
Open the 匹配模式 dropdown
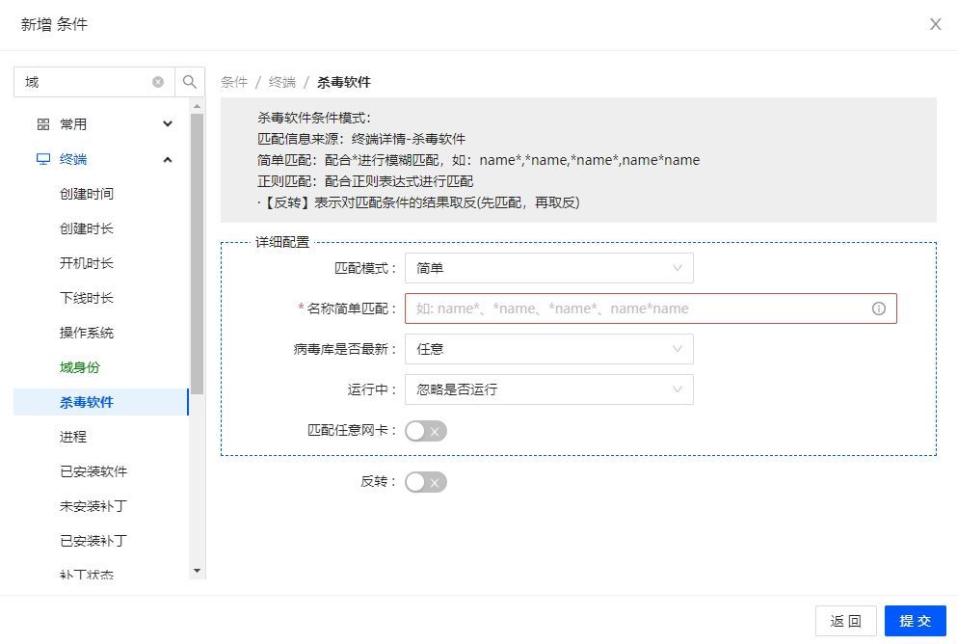coord(549,268)
